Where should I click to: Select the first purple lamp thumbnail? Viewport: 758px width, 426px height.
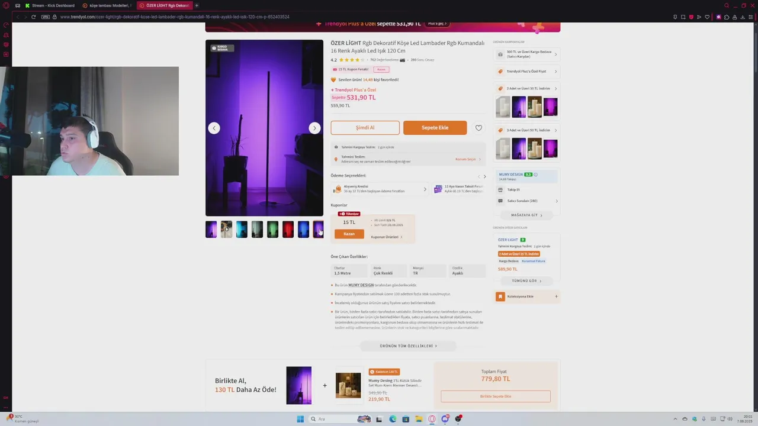(211, 229)
